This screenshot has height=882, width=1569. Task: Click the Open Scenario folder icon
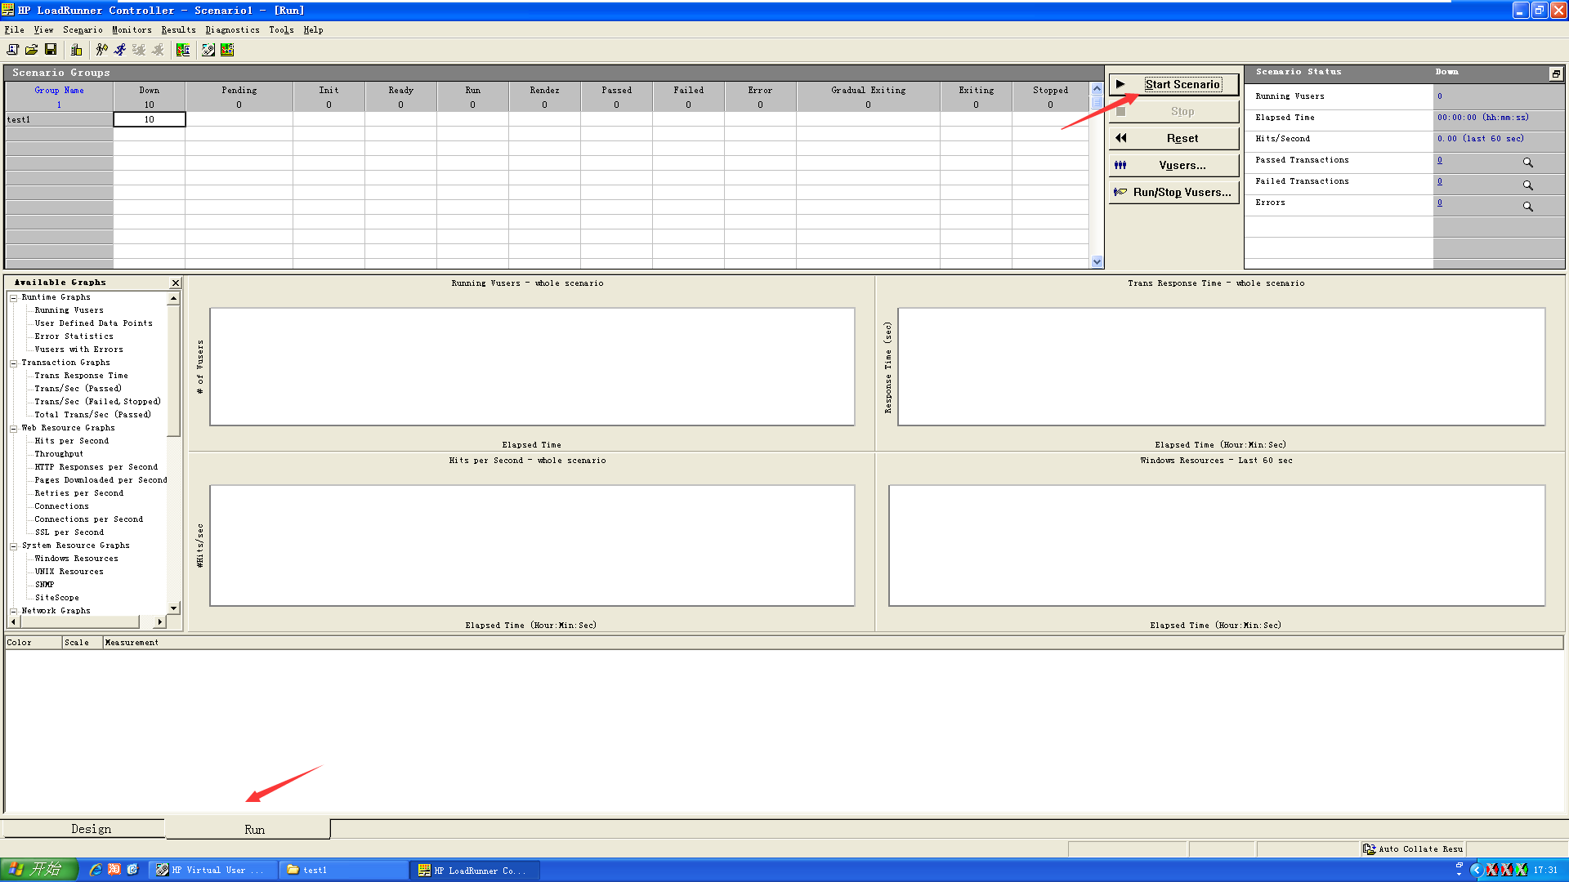31,50
